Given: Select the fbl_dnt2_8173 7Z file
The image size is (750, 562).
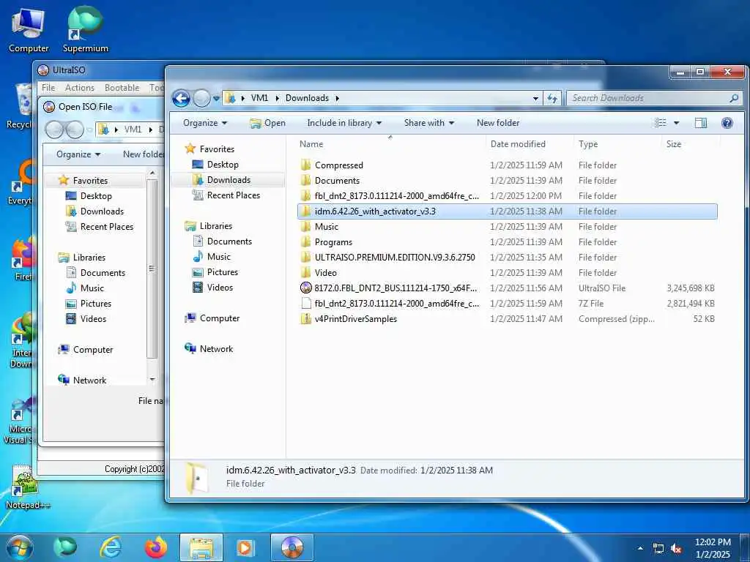Looking at the screenshot, I should point(507,304).
